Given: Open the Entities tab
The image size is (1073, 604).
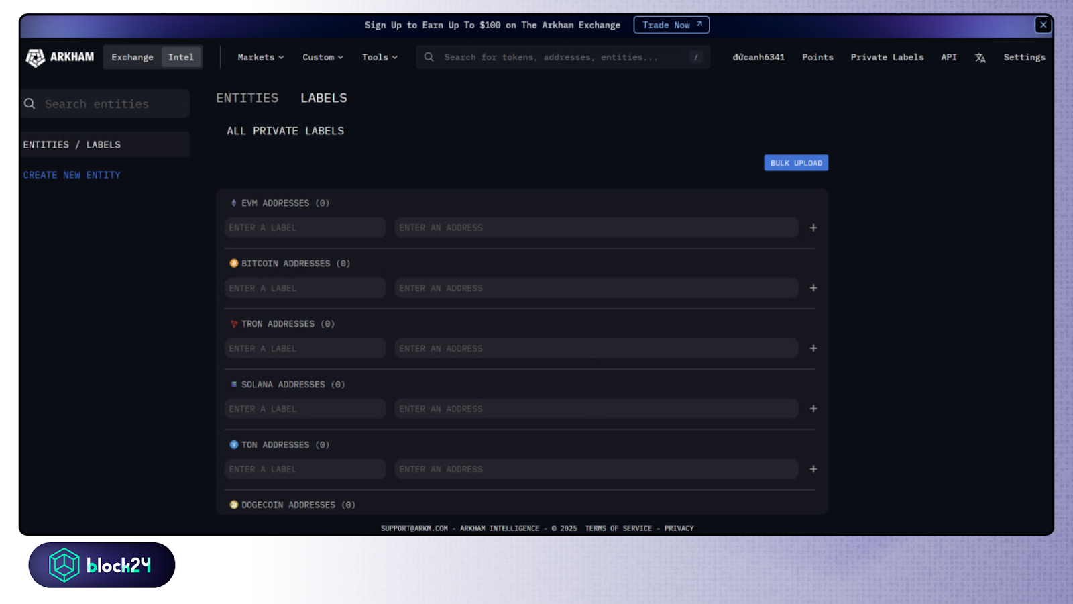Looking at the screenshot, I should click(247, 98).
